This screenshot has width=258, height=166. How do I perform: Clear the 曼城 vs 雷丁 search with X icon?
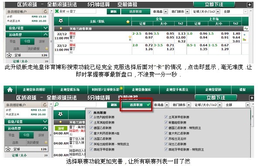57,11
